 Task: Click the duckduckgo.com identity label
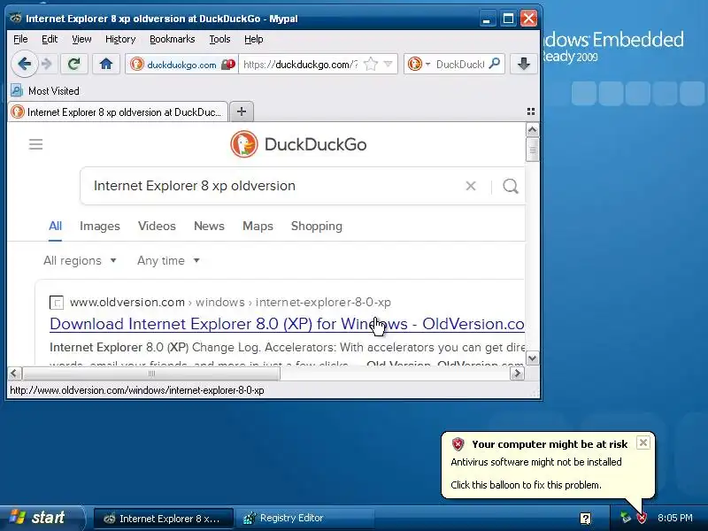point(181,65)
